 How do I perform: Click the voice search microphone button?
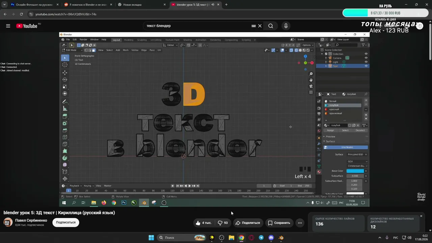[286, 26]
